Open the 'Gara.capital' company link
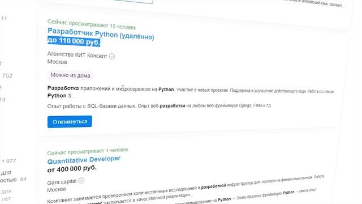This screenshot has height=204, width=362. [62, 182]
